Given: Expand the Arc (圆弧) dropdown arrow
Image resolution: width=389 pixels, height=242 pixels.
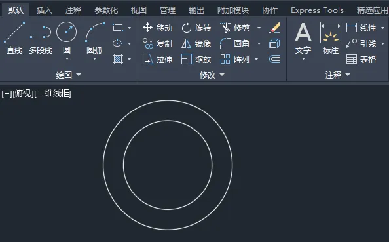Looking at the screenshot, I should 94,59.
